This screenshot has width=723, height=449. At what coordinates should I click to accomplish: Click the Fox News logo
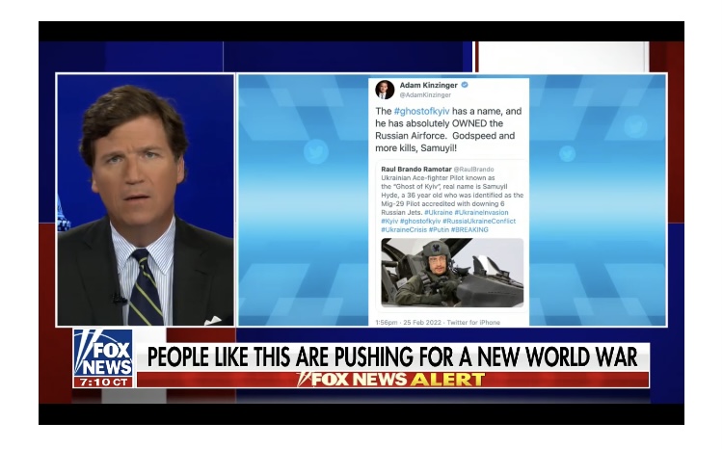[103, 353]
